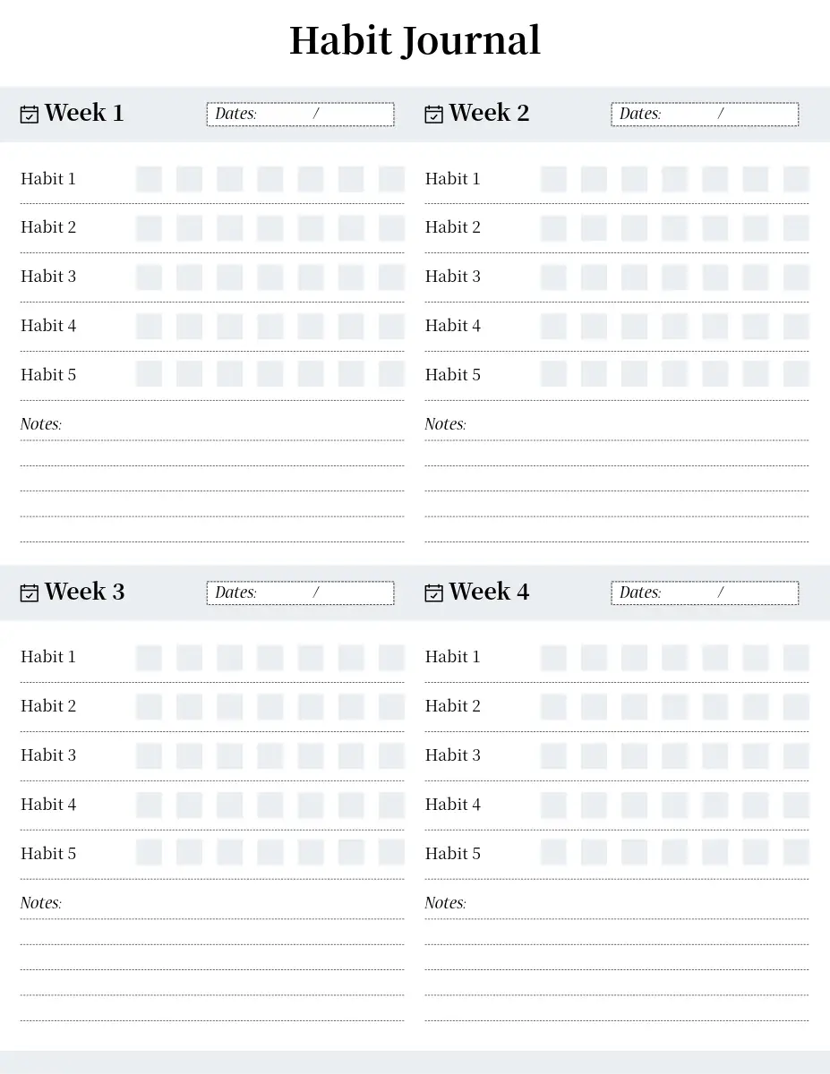Mark the first box of Week 3 Habit 5
830x1074 pixels.
coord(149,852)
